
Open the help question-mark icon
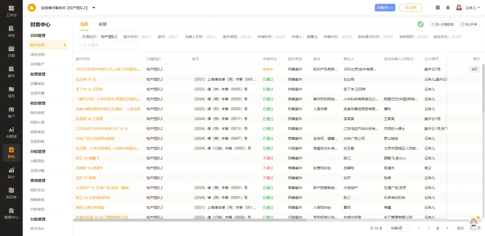437,8
